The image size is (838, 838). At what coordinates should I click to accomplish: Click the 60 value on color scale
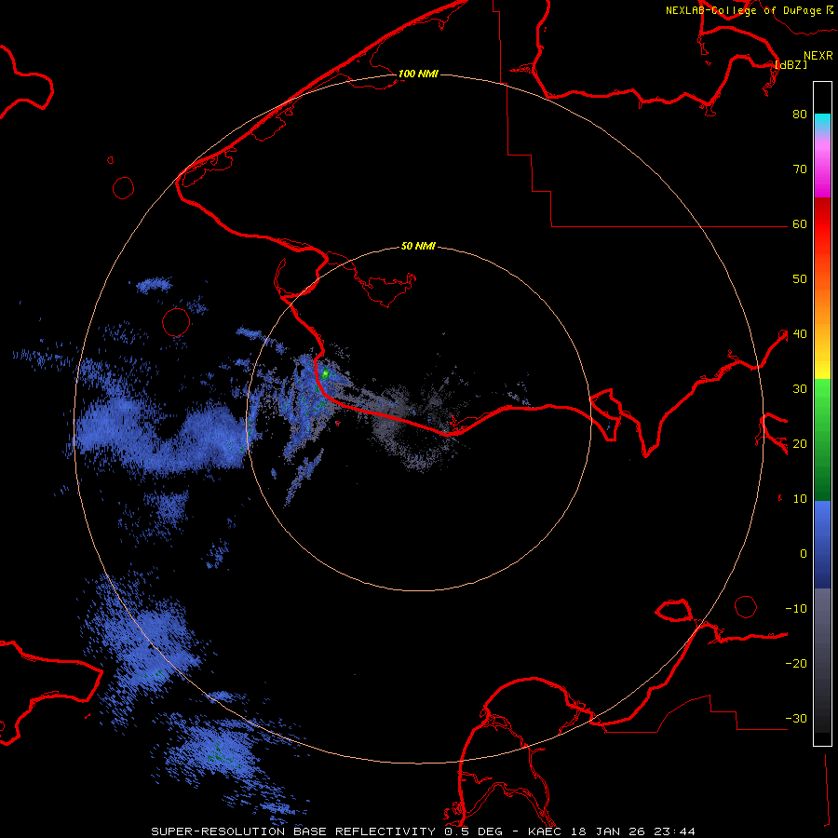click(x=800, y=223)
